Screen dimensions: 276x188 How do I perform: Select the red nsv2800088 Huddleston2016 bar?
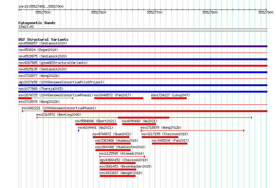coord(113,150)
